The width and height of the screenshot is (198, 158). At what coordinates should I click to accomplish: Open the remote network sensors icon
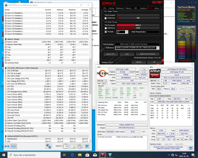pos(48,146)
